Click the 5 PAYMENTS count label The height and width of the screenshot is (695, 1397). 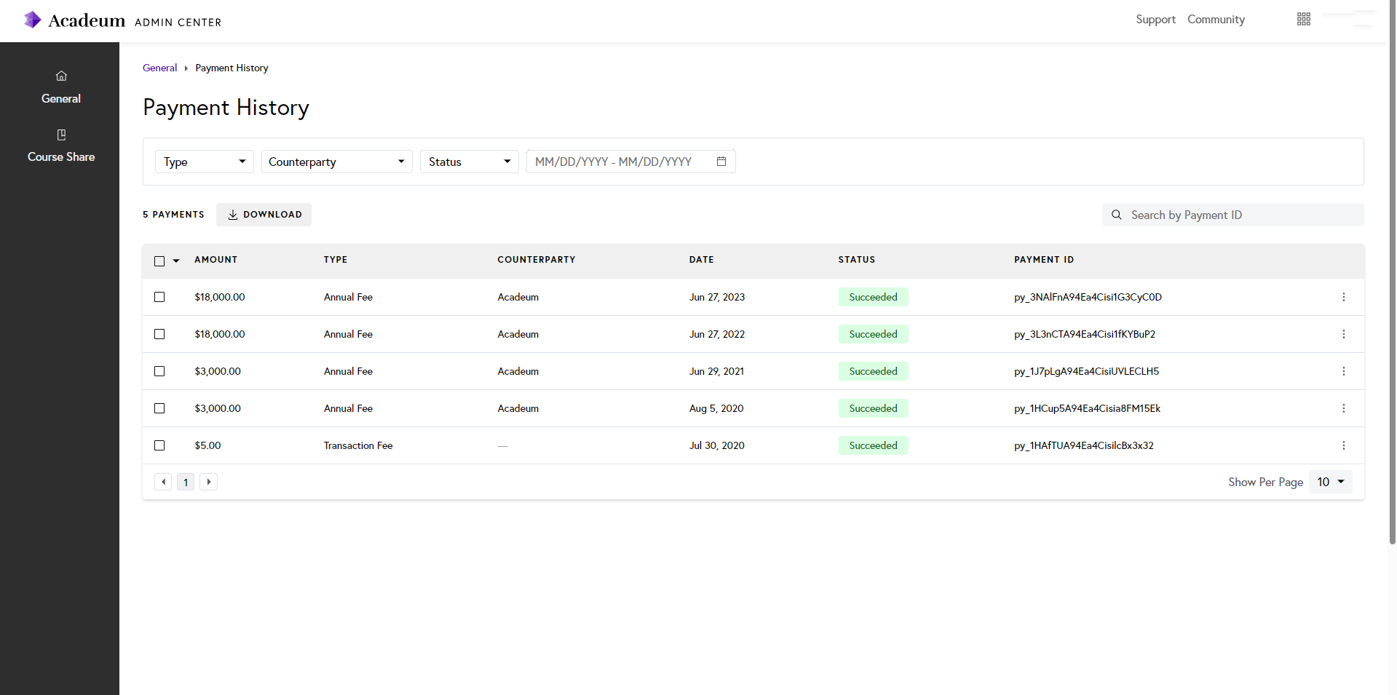(173, 215)
